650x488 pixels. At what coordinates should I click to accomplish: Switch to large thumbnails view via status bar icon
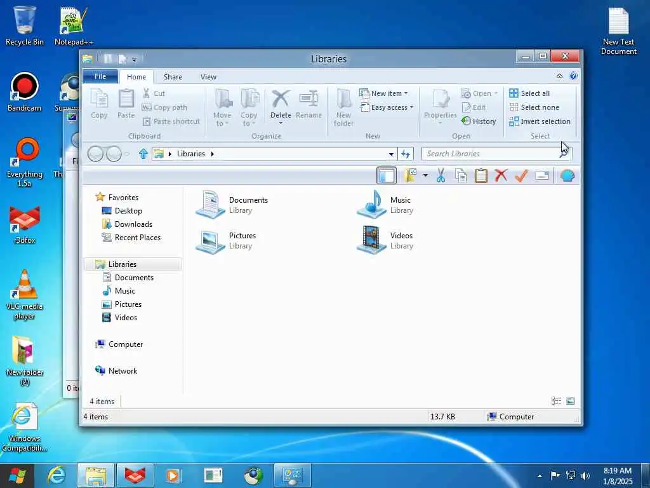click(571, 401)
